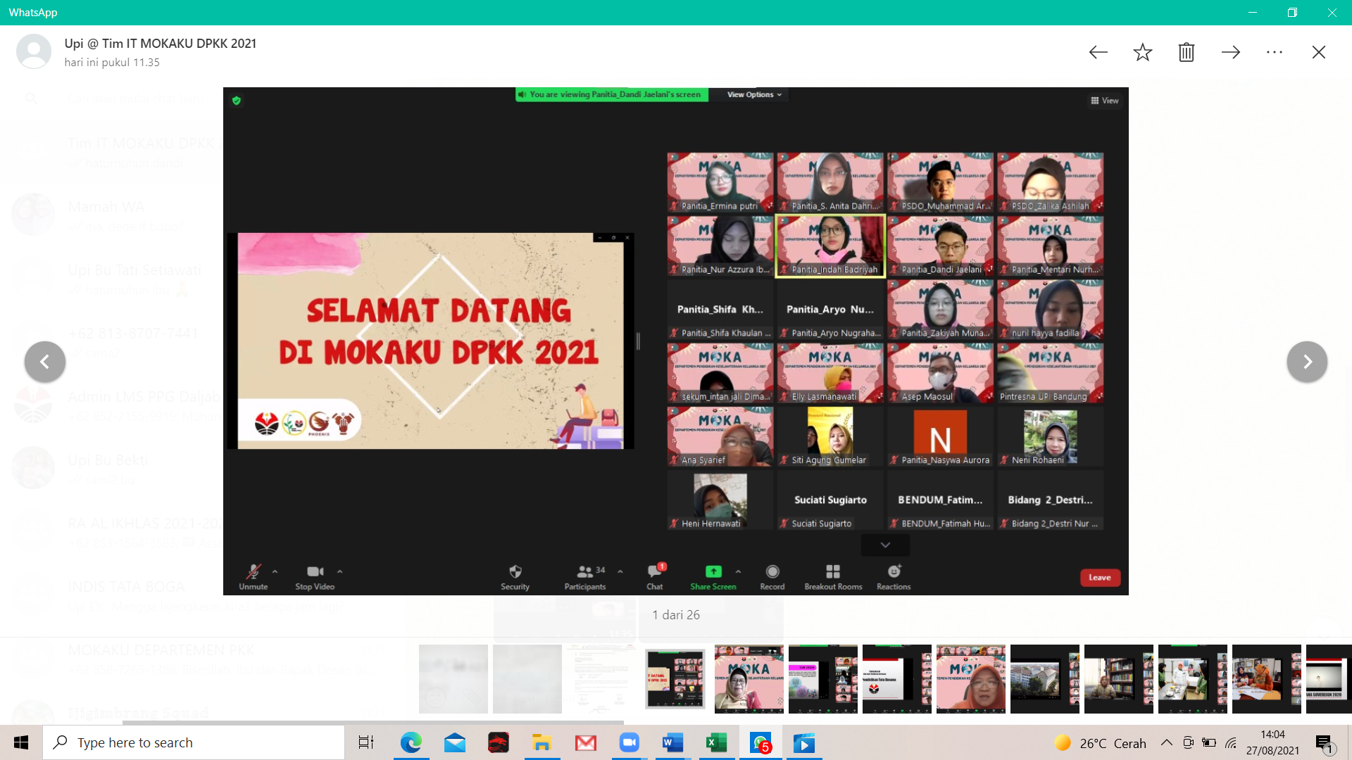Expand hidden system tray icons
This screenshot has height=760, width=1352.
(1167, 742)
